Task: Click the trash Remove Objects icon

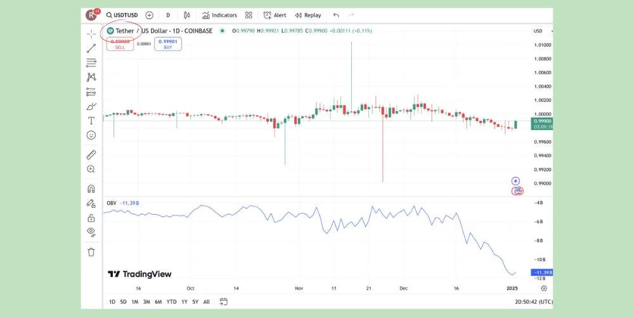Action: 91,252
